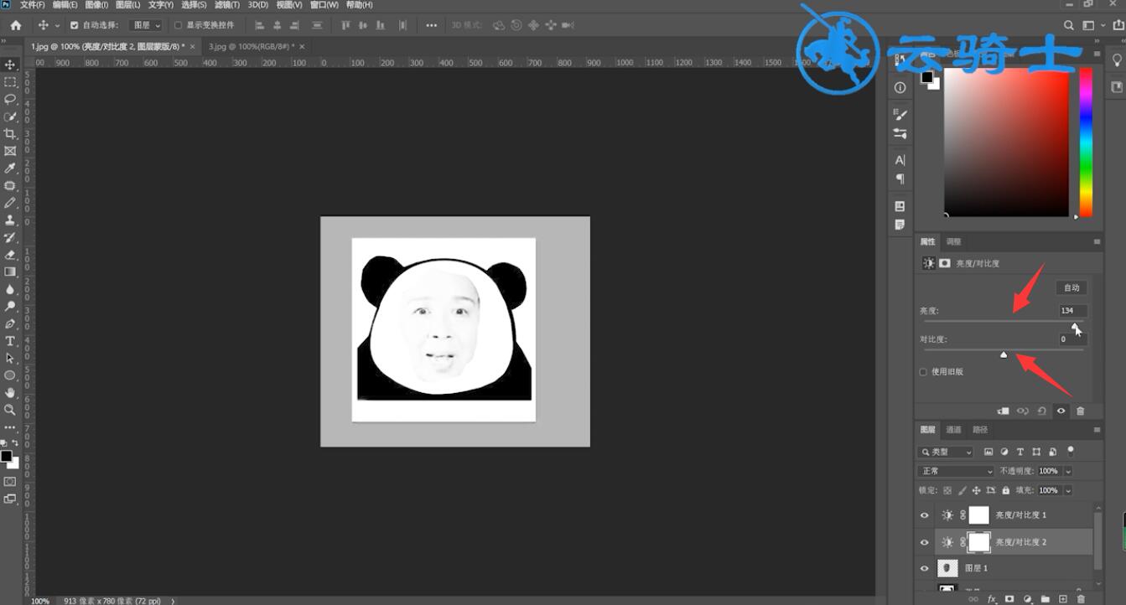Create a new layer icon
The height and width of the screenshot is (605, 1126).
pyautogui.click(x=1063, y=599)
